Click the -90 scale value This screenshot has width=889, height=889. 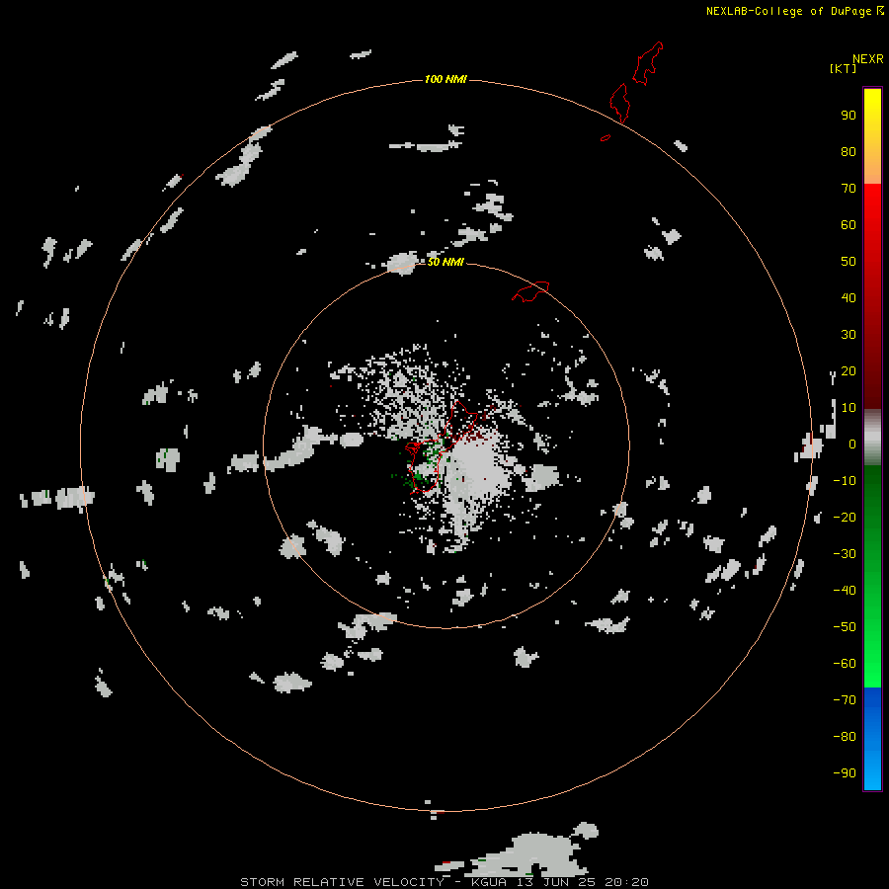[845, 773]
